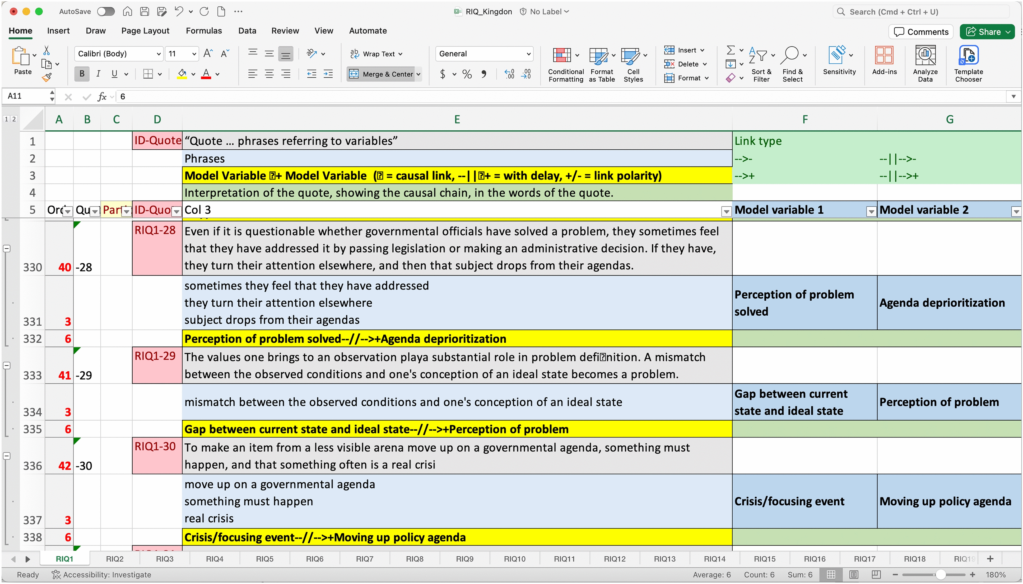Screen dimensions: 1023x584
Task: Click the Percent Style icon
Action: pyautogui.click(x=467, y=74)
